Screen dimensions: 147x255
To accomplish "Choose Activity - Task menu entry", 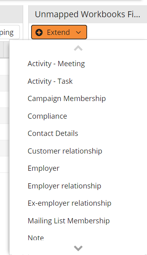I will click(50, 81).
